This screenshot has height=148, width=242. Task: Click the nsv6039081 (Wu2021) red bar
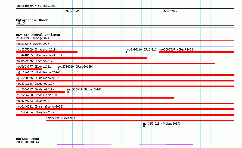tap(140, 121)
